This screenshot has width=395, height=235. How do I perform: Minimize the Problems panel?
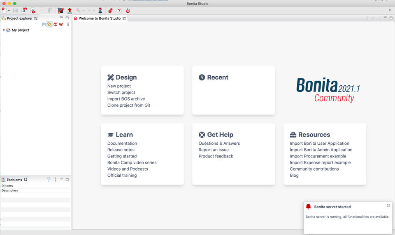[61, 179]
